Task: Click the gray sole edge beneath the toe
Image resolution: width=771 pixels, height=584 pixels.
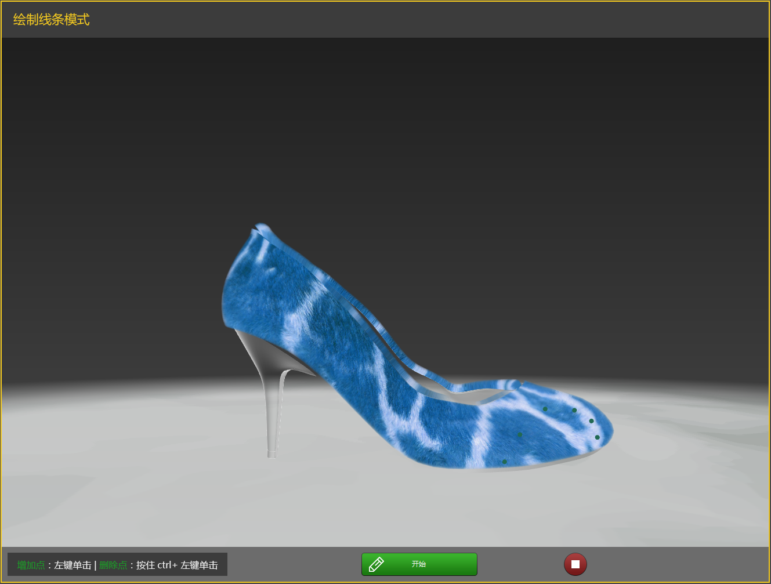Action: click(569, 460)
